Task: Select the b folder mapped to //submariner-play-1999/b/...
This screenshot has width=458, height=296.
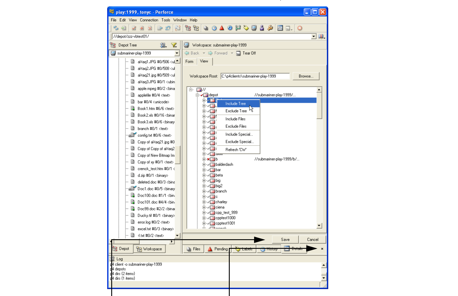Action: [216, 159]
